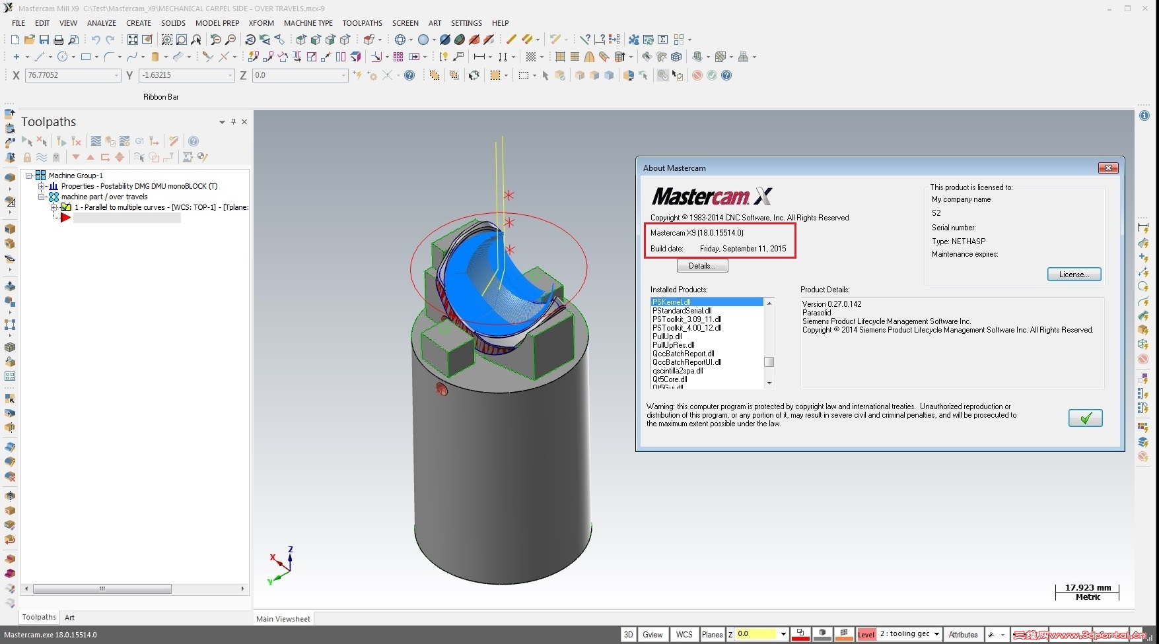1159x644 pixels.
Task: Click the ghost toggle posting icon
Action: click(56, 157)
